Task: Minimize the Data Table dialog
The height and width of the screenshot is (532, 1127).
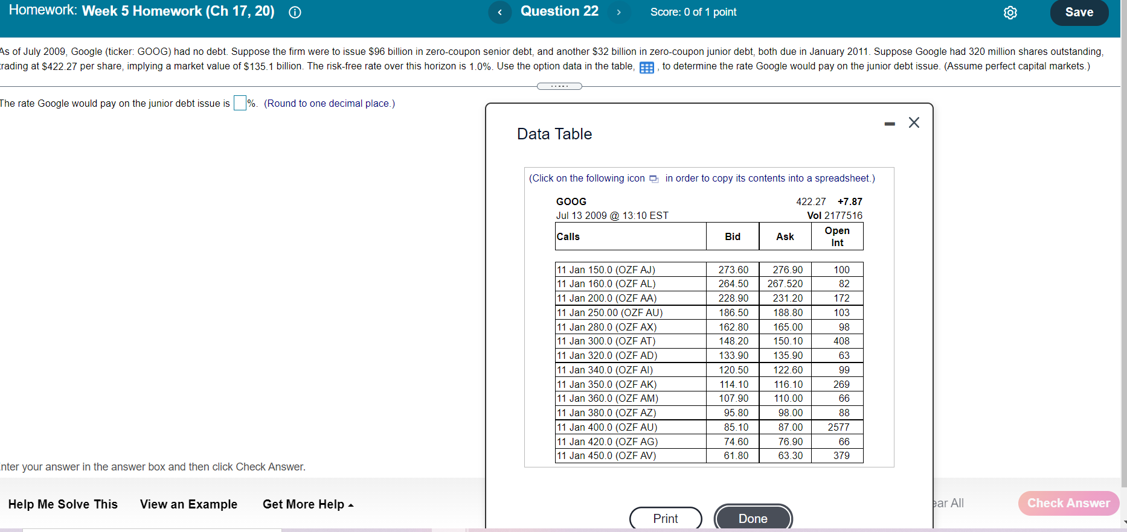Action: (x=890, y=124)
